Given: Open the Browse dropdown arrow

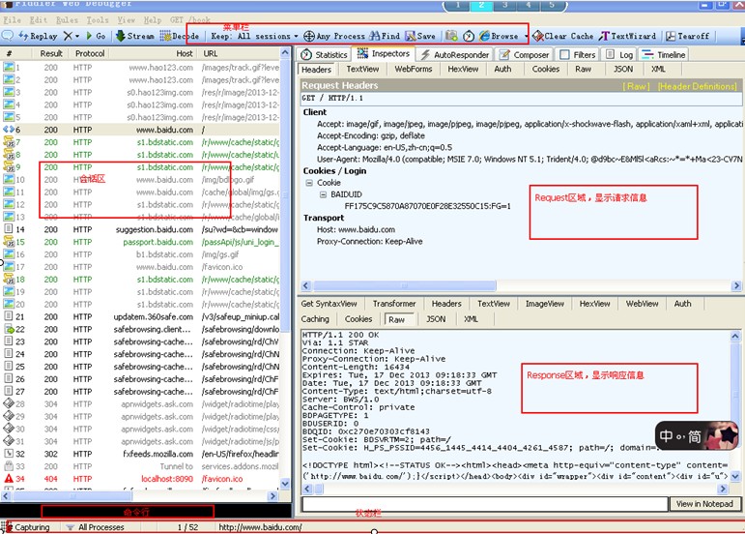Looking at the screenshot, I should 526,36.
